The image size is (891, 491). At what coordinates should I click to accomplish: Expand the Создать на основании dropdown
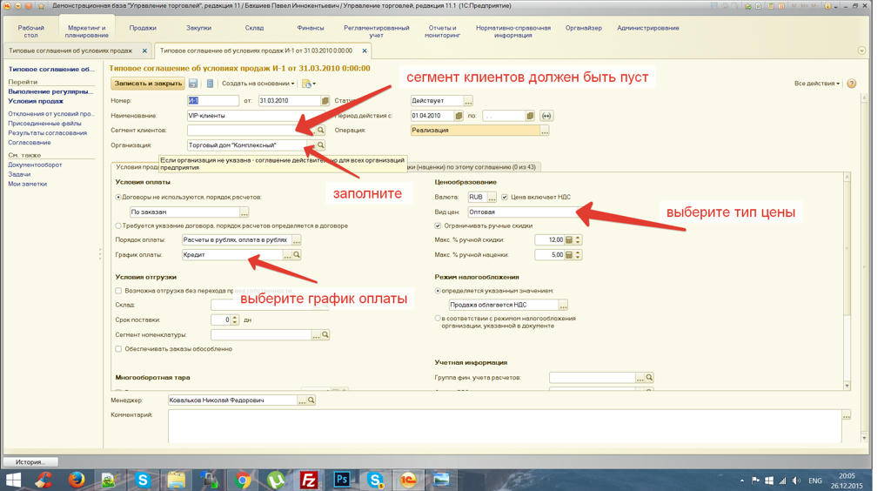click(258, 84)
